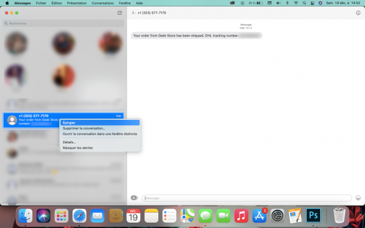Click the Spotlight search icon in menu bar

(304, 3)
